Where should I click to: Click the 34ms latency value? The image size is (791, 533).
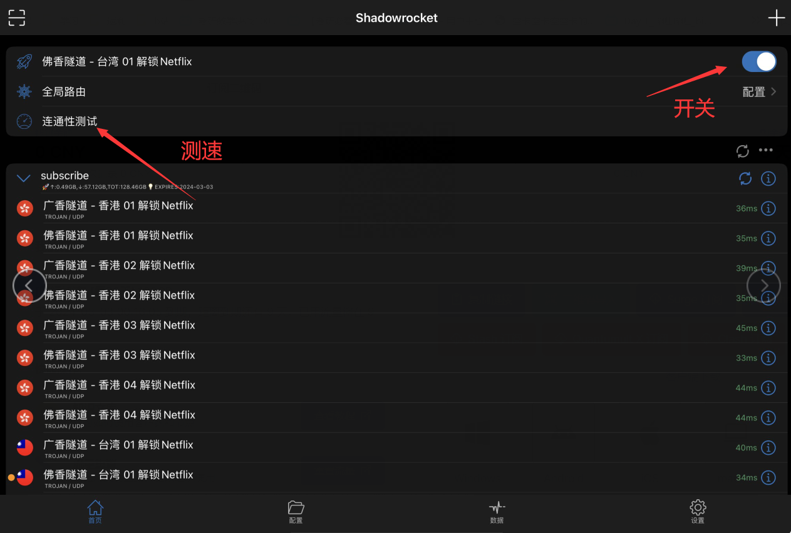tap(747, 477)
